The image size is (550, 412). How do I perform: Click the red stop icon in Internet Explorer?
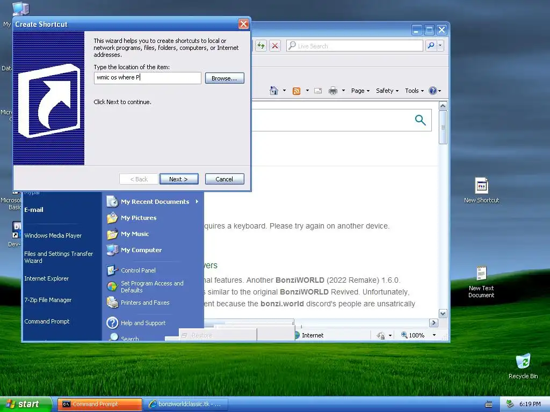pyautogui.click(x=275, y=46)
